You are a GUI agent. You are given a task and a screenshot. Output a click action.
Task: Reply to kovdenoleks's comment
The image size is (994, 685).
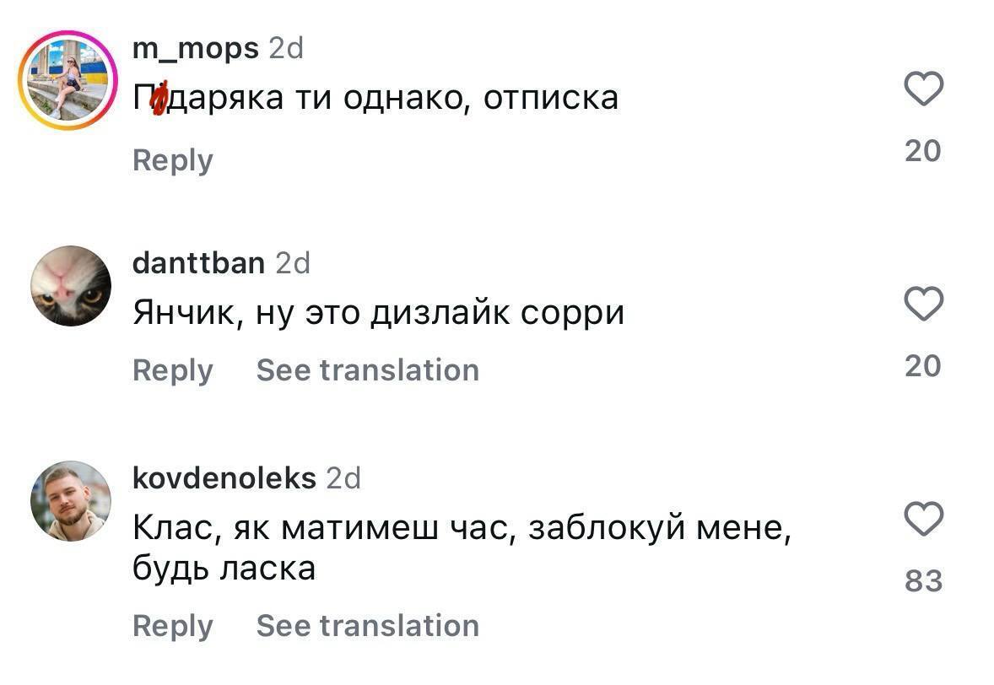(x=172, y=626)
